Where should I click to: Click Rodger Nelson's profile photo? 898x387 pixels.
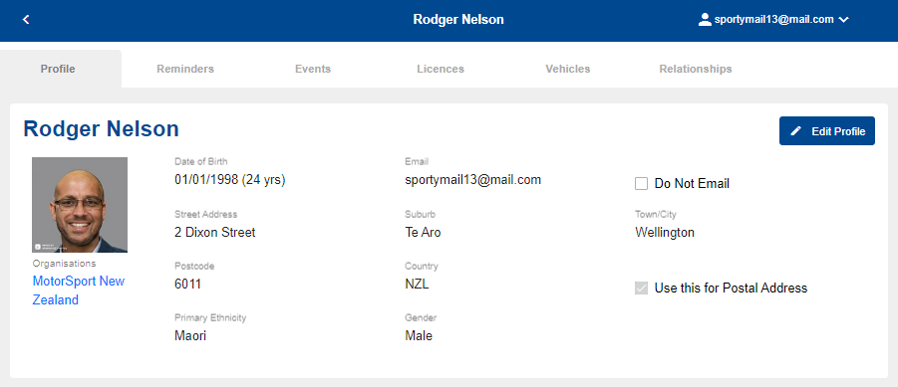point(80,205)
